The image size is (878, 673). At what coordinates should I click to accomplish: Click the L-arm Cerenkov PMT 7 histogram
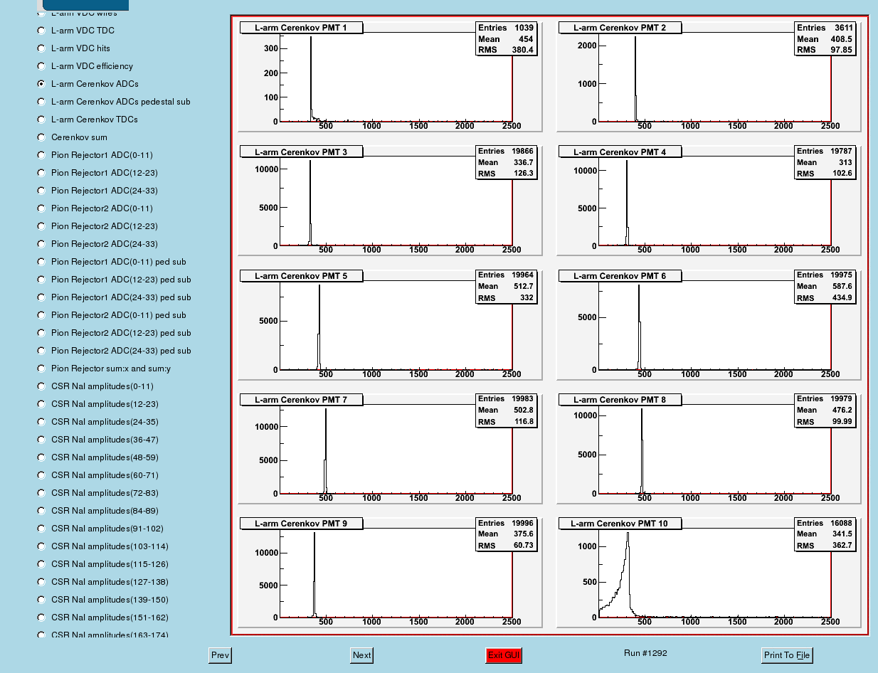pyautogui.click(x=390, y=448)
